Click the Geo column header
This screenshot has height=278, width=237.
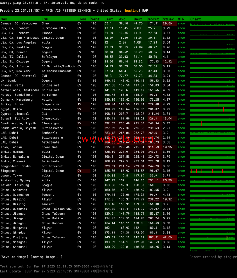(x=4, y=19)
